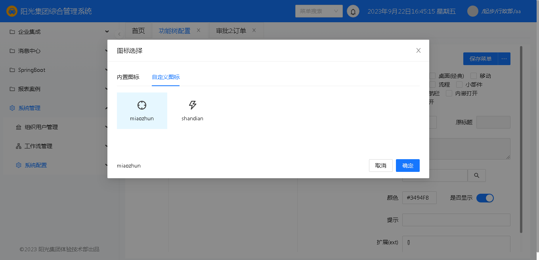Check the 移动 checkbox
Viewport: 539px width, 260px height.
pyautogui.click(x=473, y=76)
